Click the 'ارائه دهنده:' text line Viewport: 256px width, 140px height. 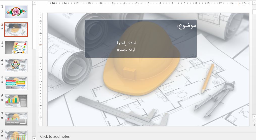(x=126, y=49)
